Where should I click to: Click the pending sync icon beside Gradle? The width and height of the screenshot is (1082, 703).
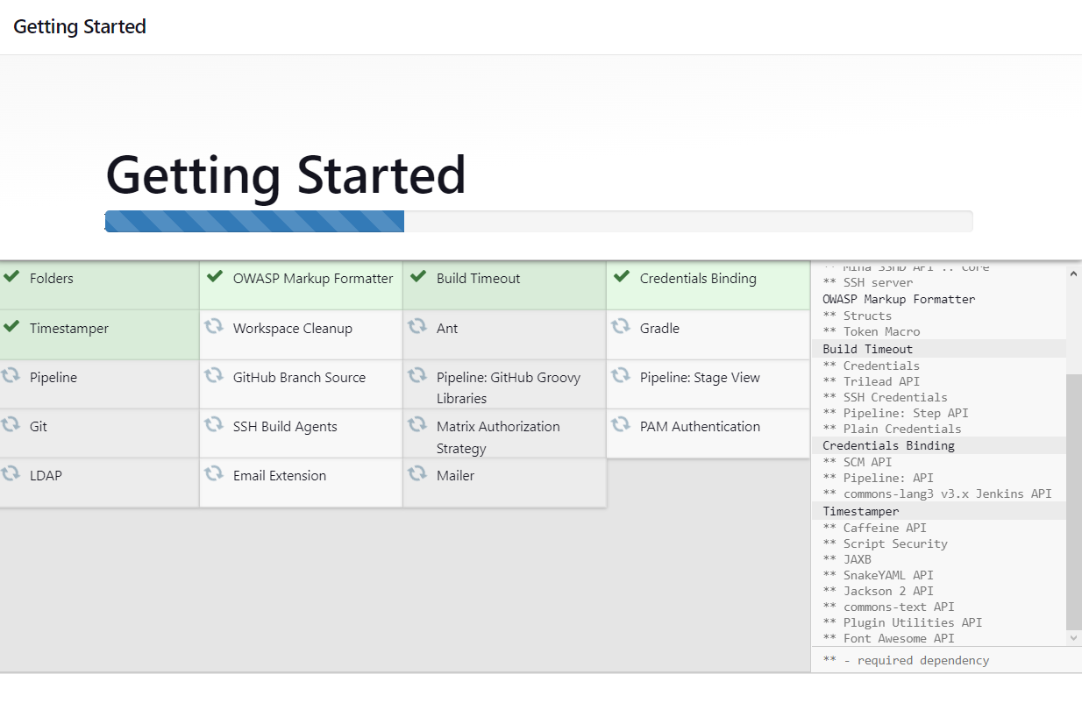[x=621, y=327]
